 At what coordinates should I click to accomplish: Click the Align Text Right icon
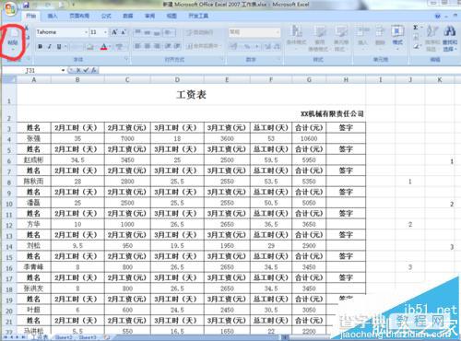coord(157,46)
